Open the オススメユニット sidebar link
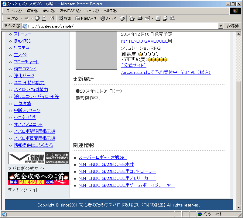Screen dimensions: 243x218 click(28, 124)
